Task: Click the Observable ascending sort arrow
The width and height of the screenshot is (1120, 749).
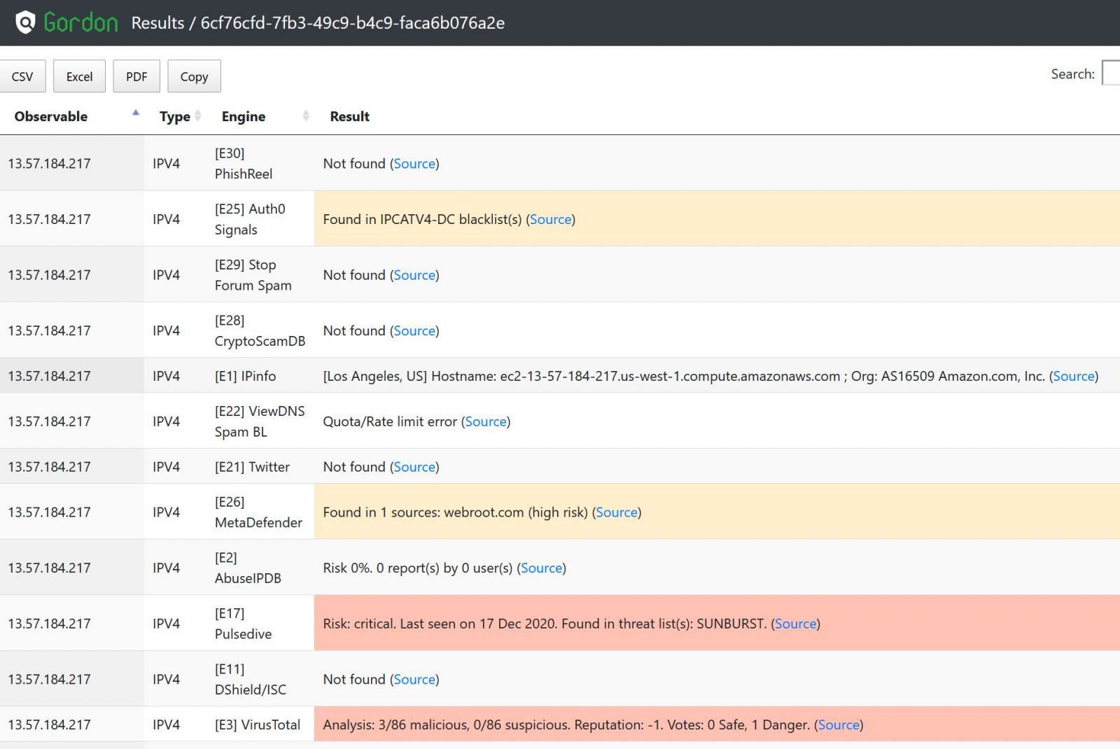Action: pos(136,113)
